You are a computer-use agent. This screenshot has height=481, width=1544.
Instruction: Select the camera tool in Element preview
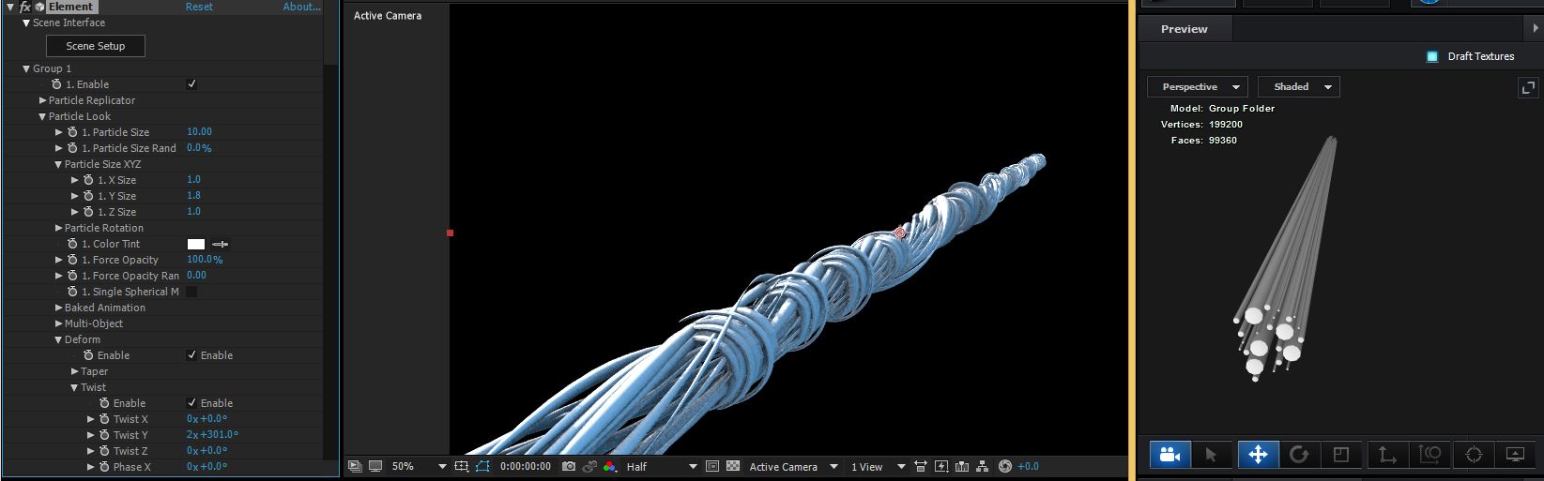pos(1169,455)
